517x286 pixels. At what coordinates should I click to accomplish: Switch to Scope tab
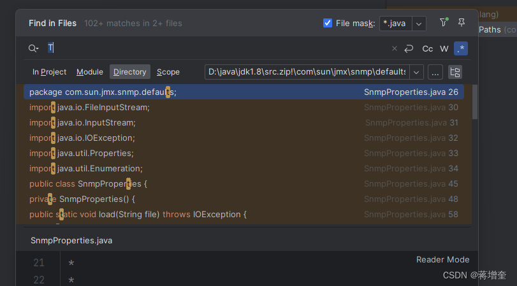[x=168, y=72]
